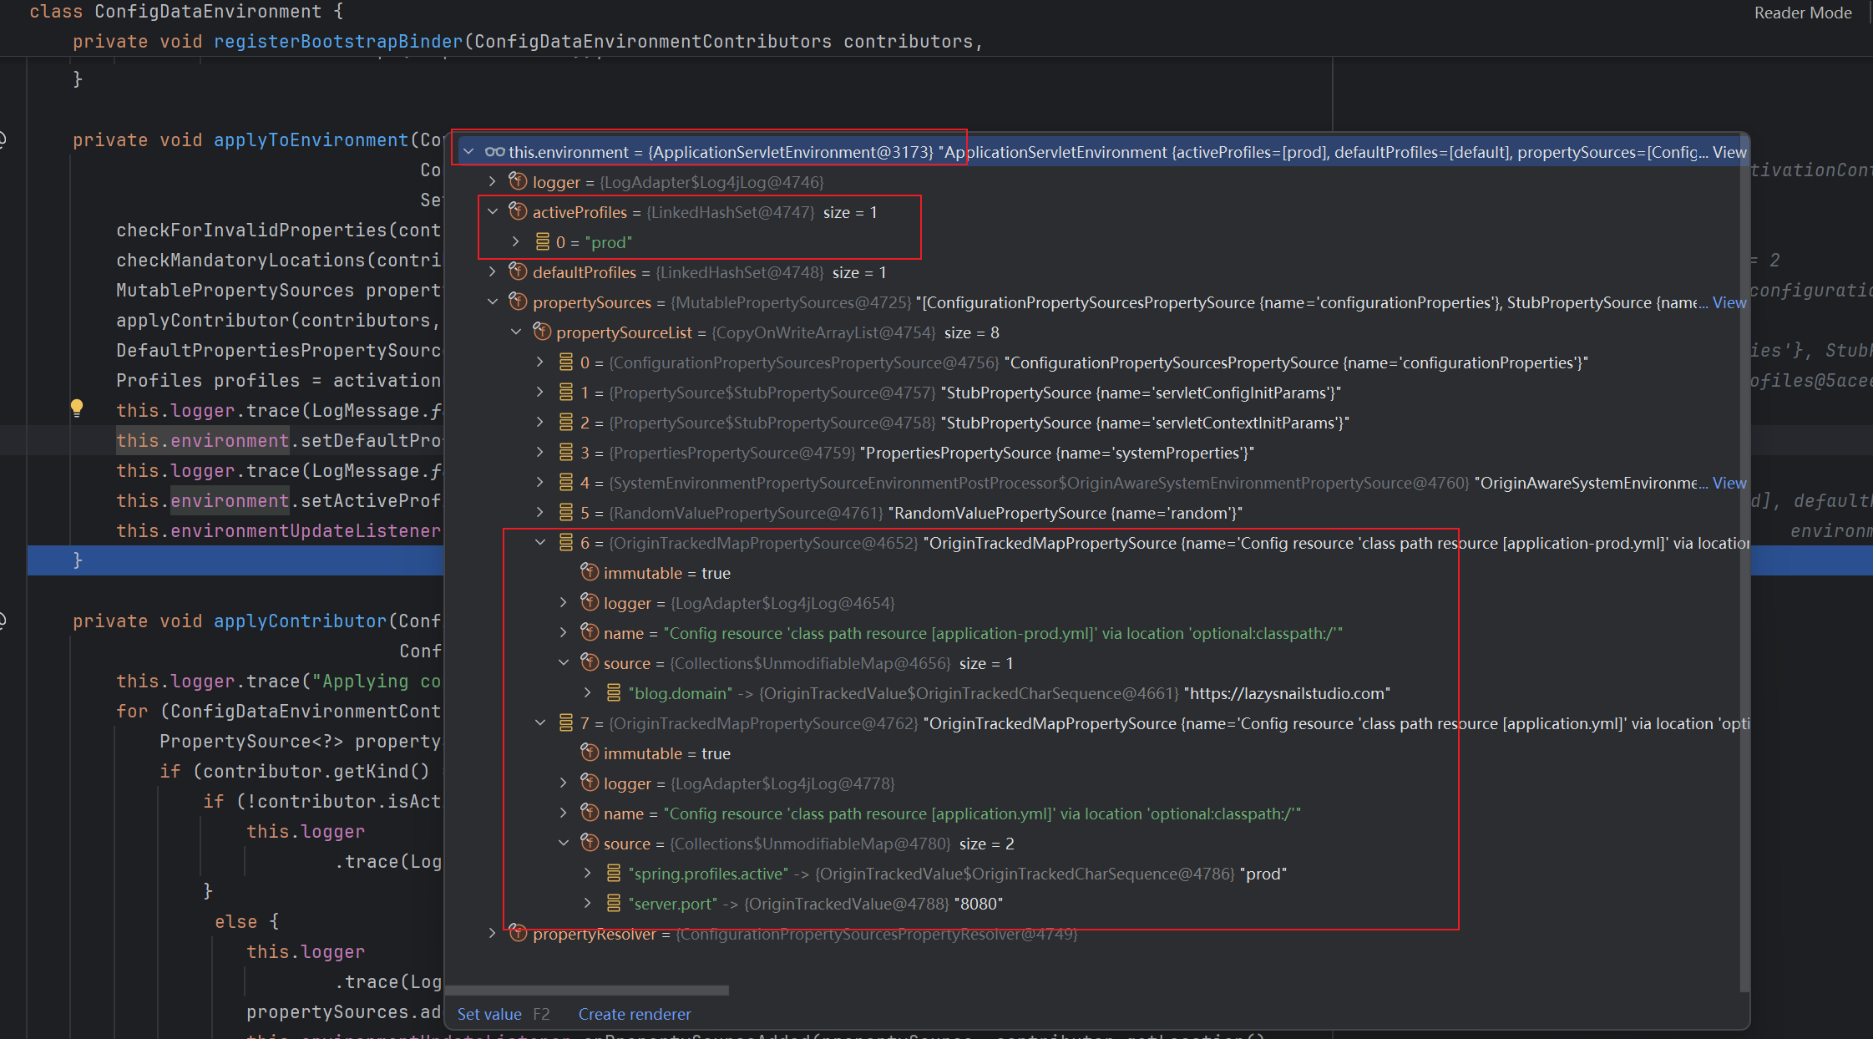The image size is (1873, 1039).
Task: Expand the blog.domain map entry
Action: coord(587,693)
